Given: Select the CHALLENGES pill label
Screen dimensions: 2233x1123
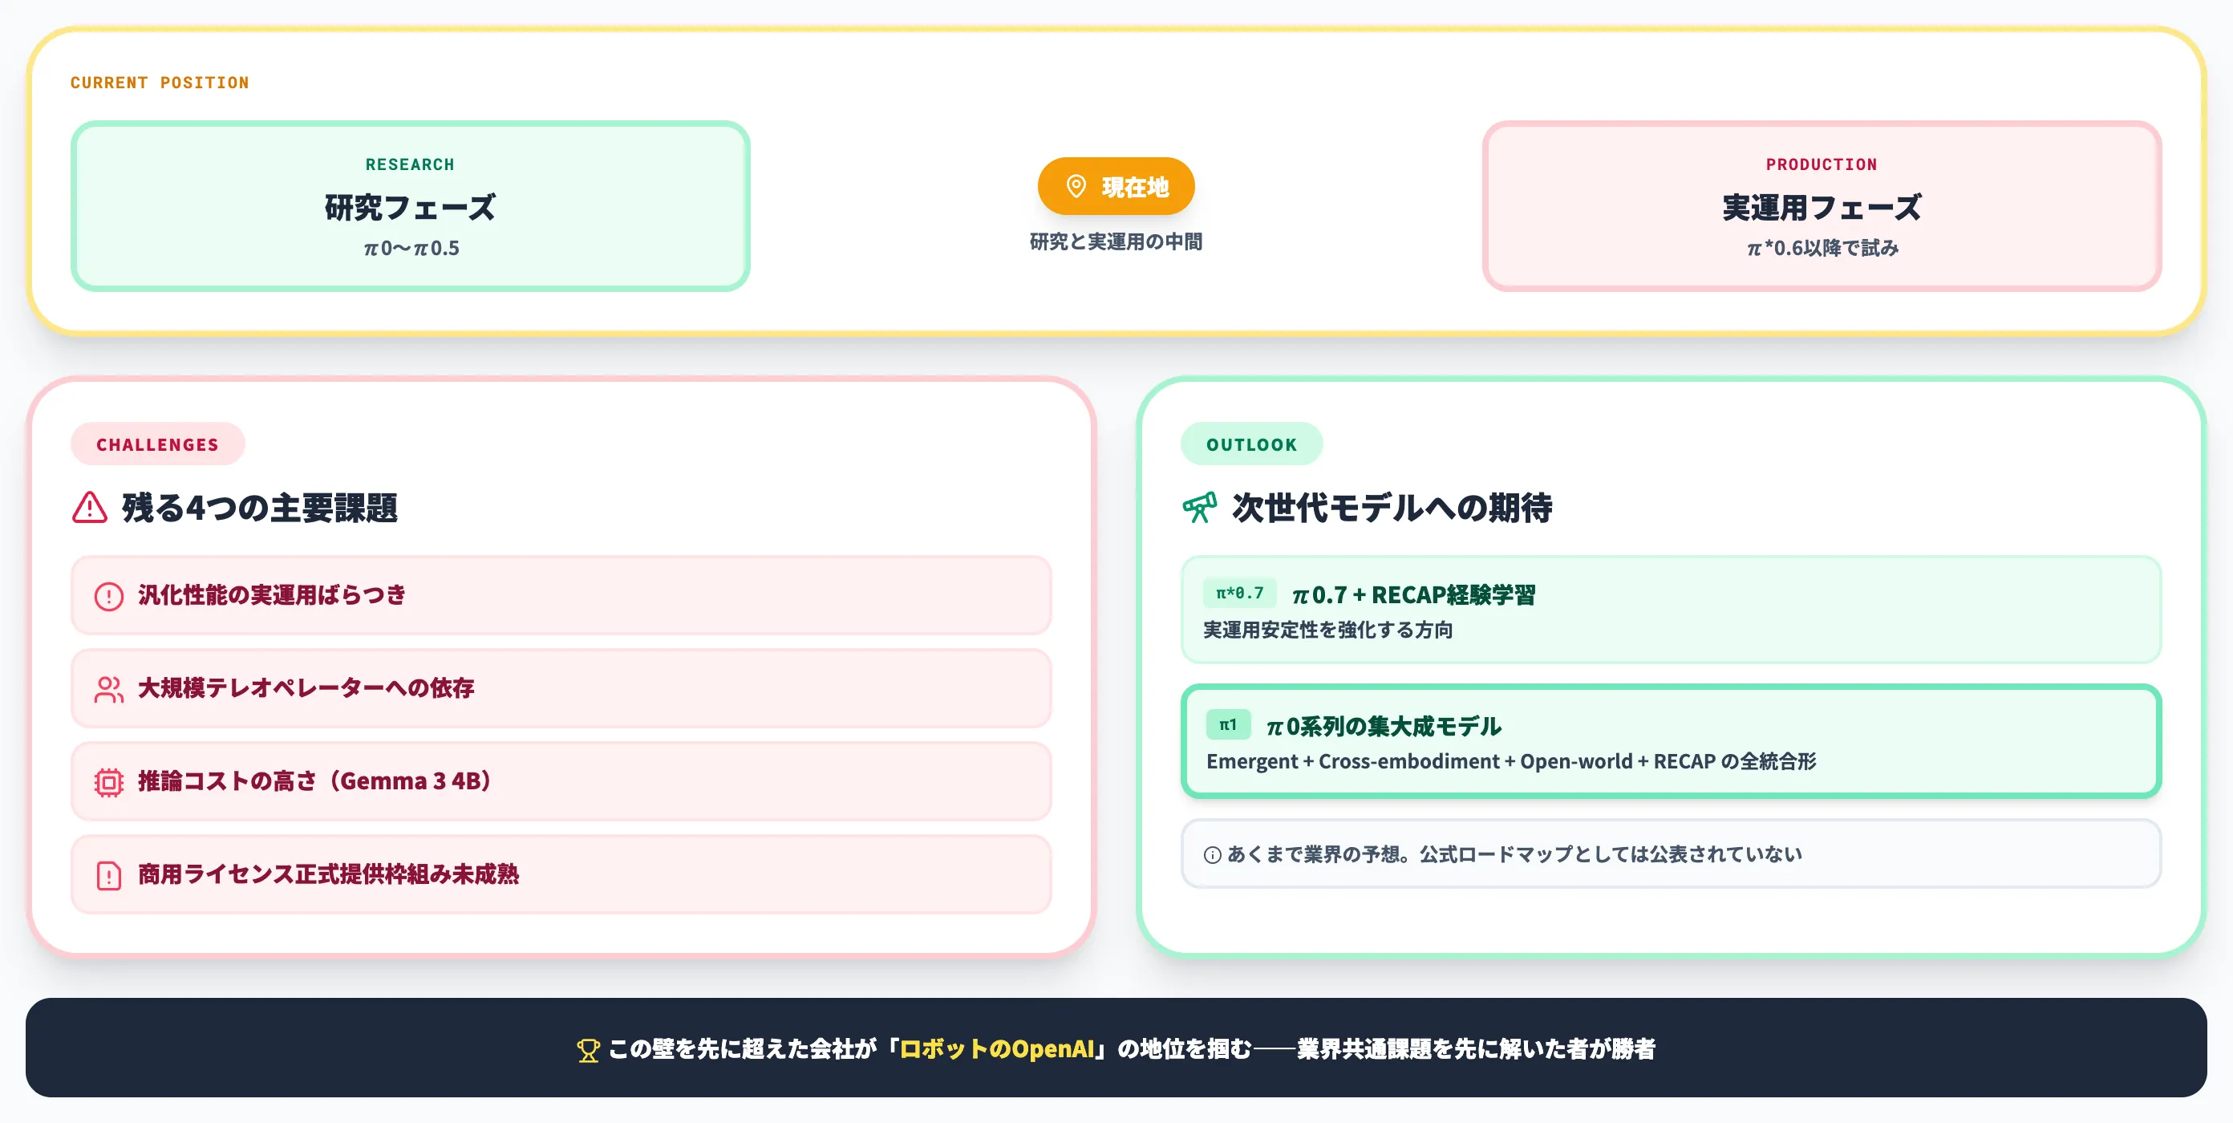Looking at the screenshot, I should pyautogui.click(x=158, y=444).
